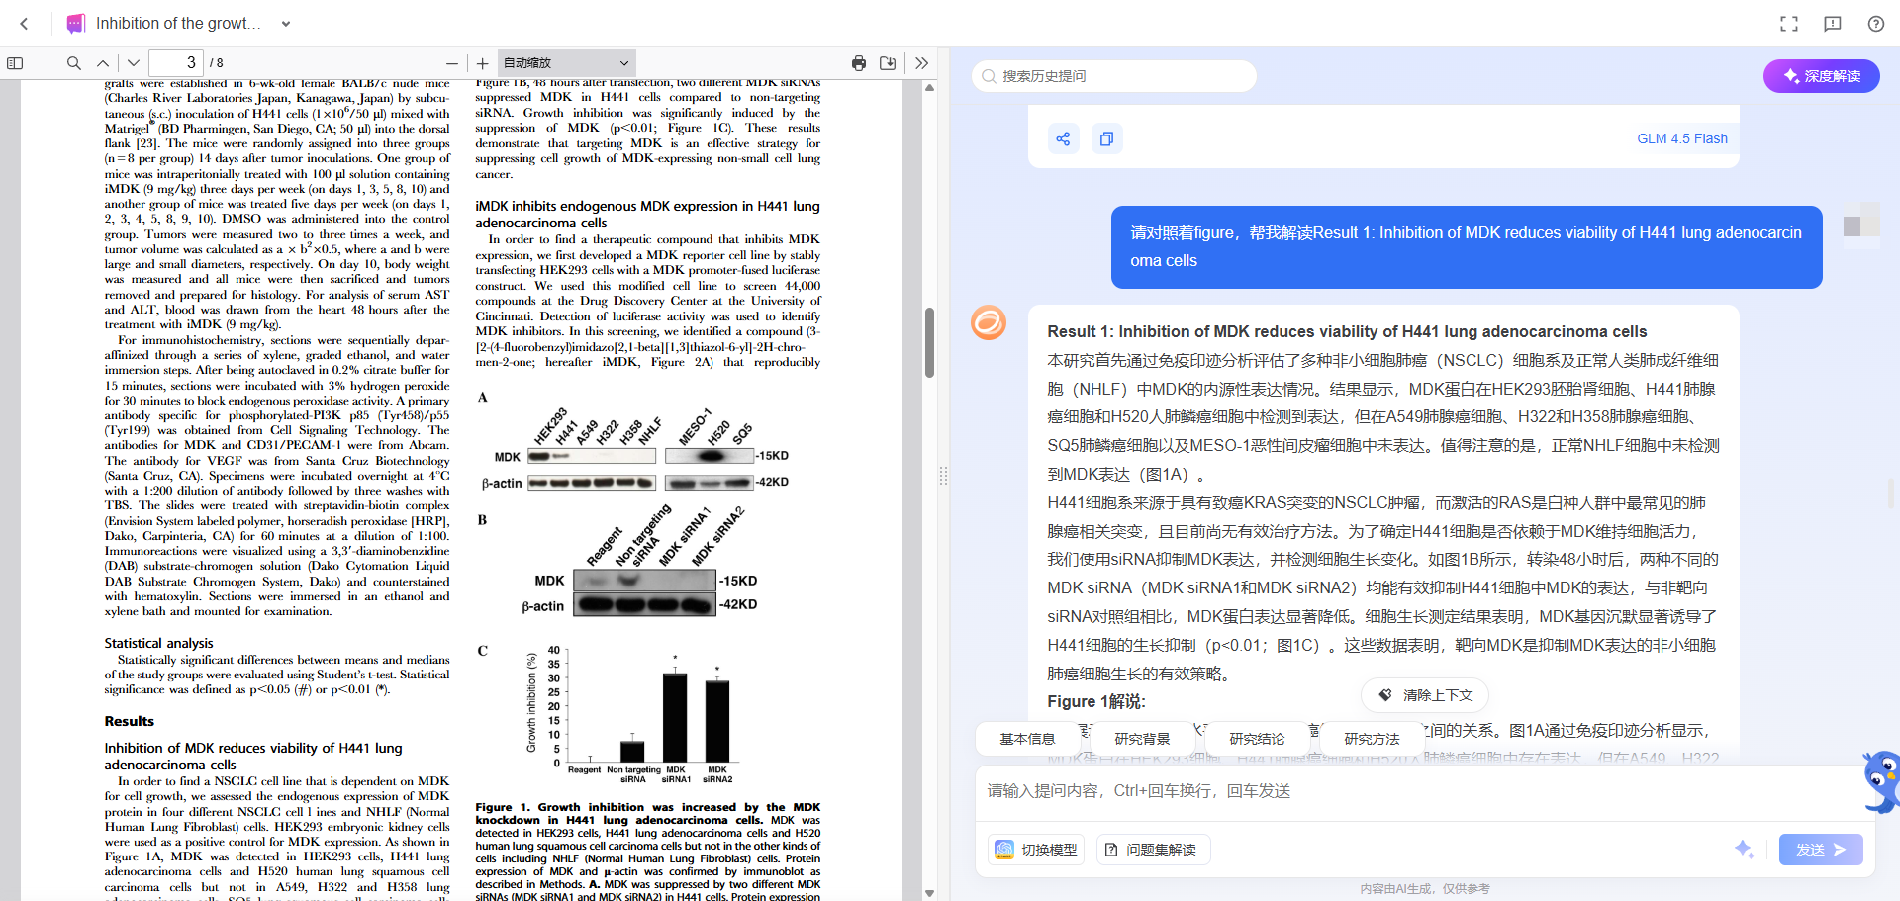
Task: Download the PDF file
Action: coord(888,63)
